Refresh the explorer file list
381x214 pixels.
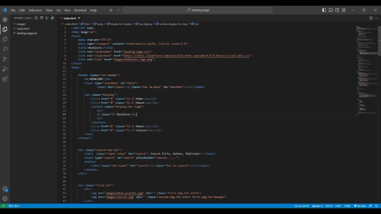coord(47,18)
